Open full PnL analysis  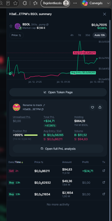tap(58, 149)
